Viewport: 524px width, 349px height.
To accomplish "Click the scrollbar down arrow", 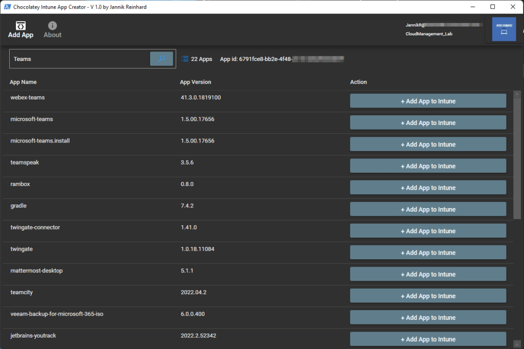I will 517,343.
